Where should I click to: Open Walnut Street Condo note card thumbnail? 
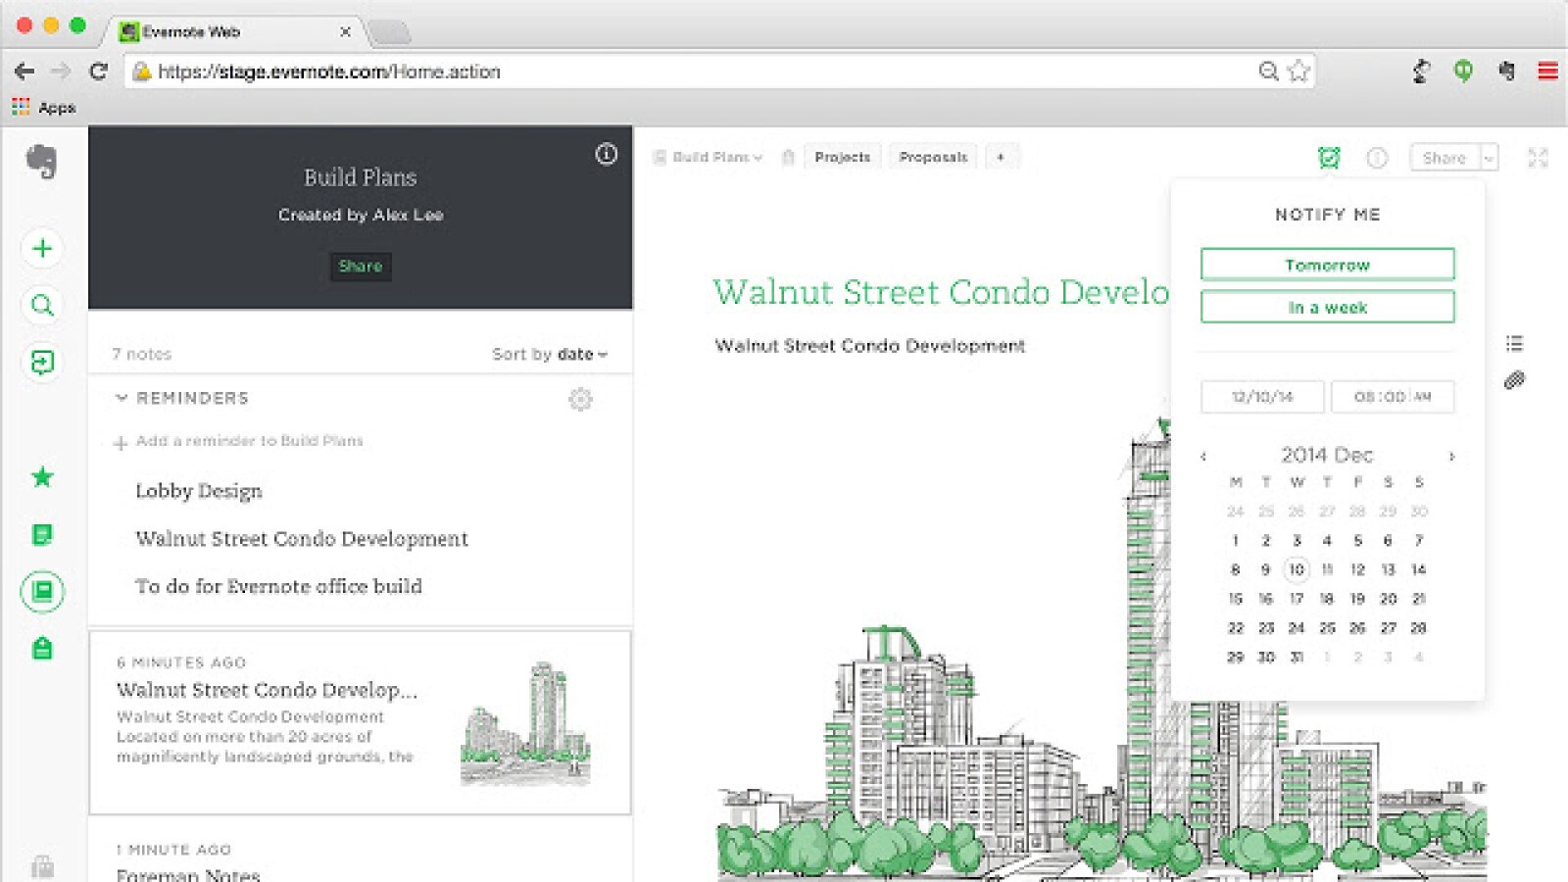pyautogui.click(x=525, y=724)
